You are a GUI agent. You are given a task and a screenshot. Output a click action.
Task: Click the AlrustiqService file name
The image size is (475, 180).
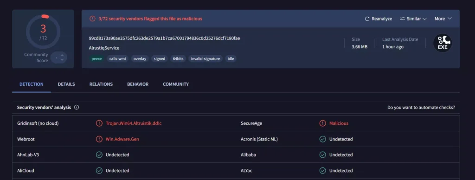click(104, 48)
